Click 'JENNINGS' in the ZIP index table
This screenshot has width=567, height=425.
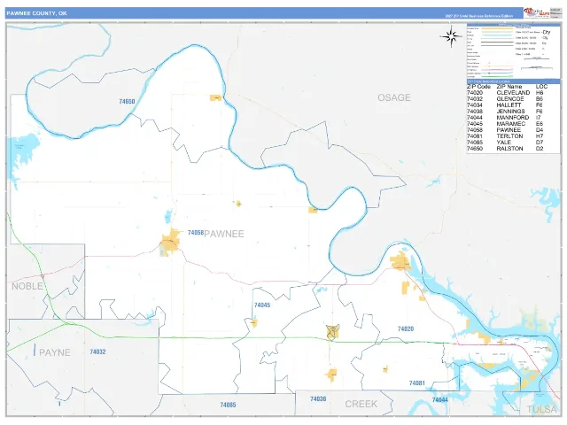(x=510, y=112)
